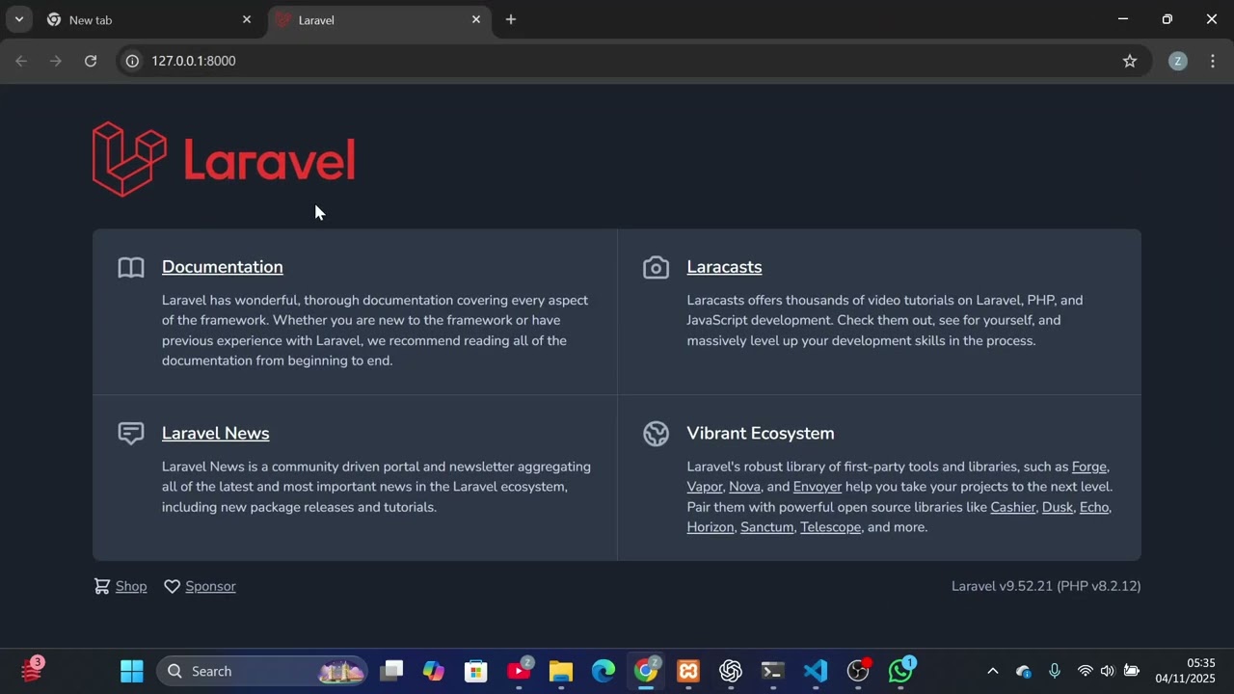Click the Laravel v9.52.21 version text

[x=1046, y=586]
